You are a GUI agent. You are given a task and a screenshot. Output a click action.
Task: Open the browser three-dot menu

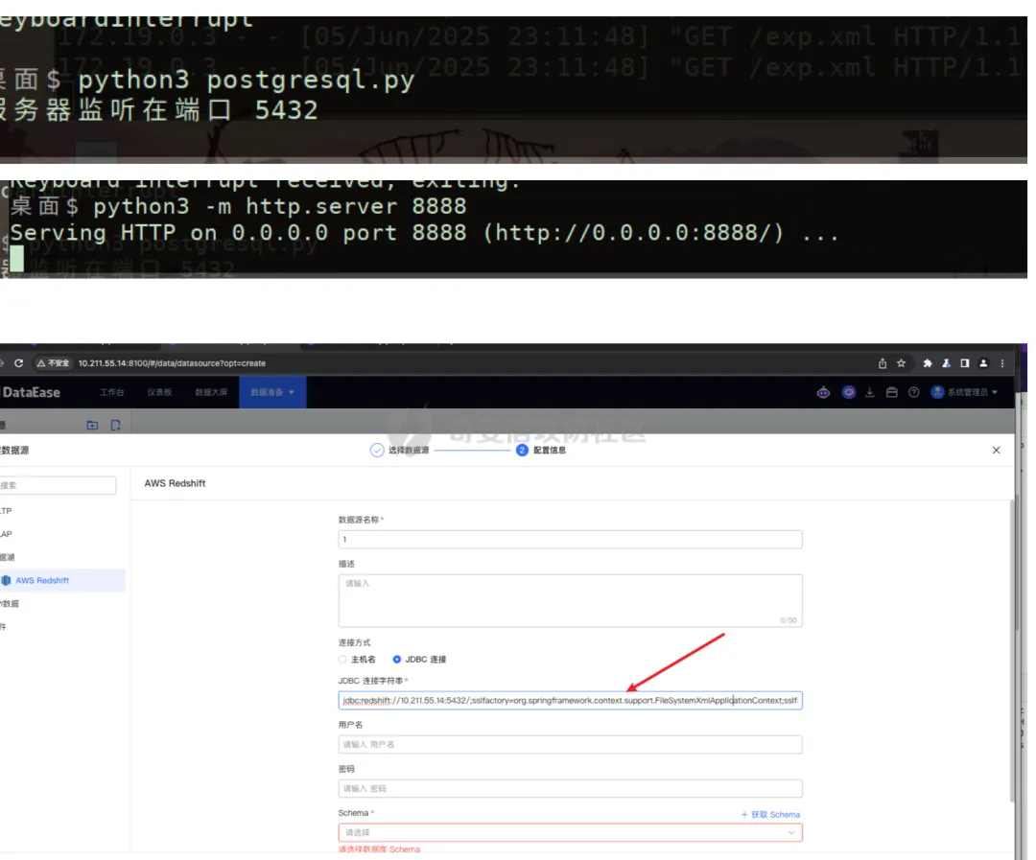pyautogui.click(x=1002, y=363)
